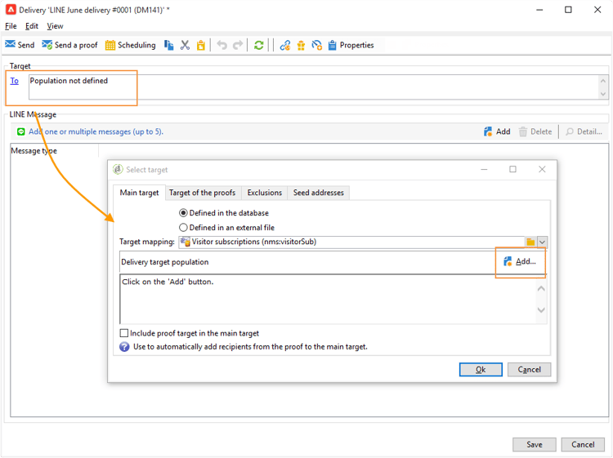This screenshot has height=458, width=613.
Task: Click Ok in Select target dialog
Action: (x=481, y=369)
